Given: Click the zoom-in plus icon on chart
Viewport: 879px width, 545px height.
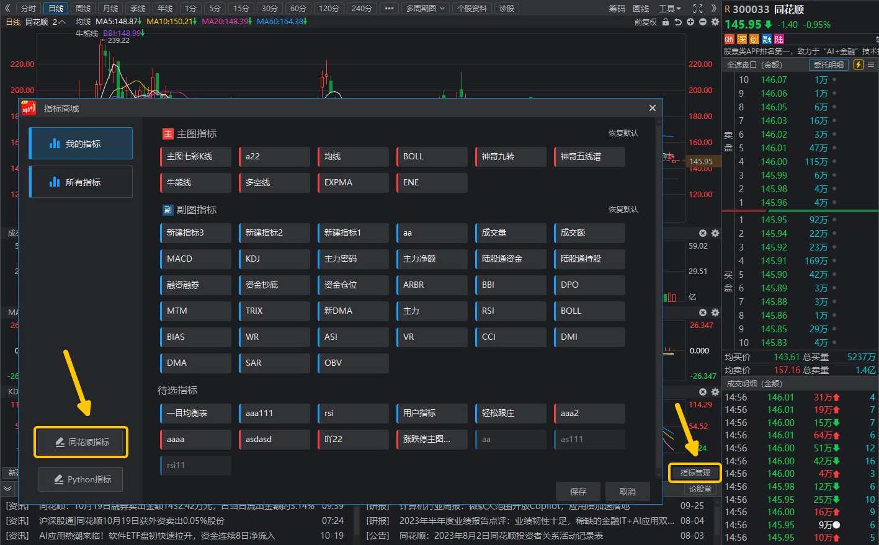Looking at the screenshot, I should (690, 22).
